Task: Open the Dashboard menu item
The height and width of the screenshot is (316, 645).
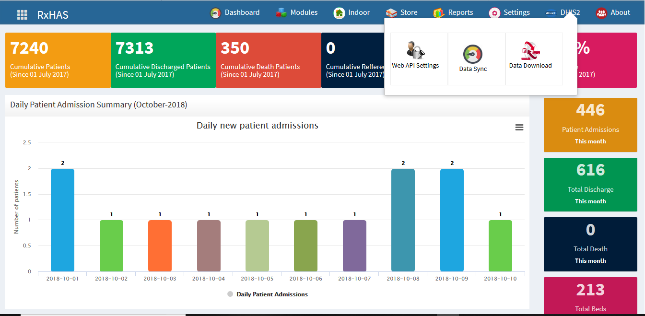Action: coord(242,13)
